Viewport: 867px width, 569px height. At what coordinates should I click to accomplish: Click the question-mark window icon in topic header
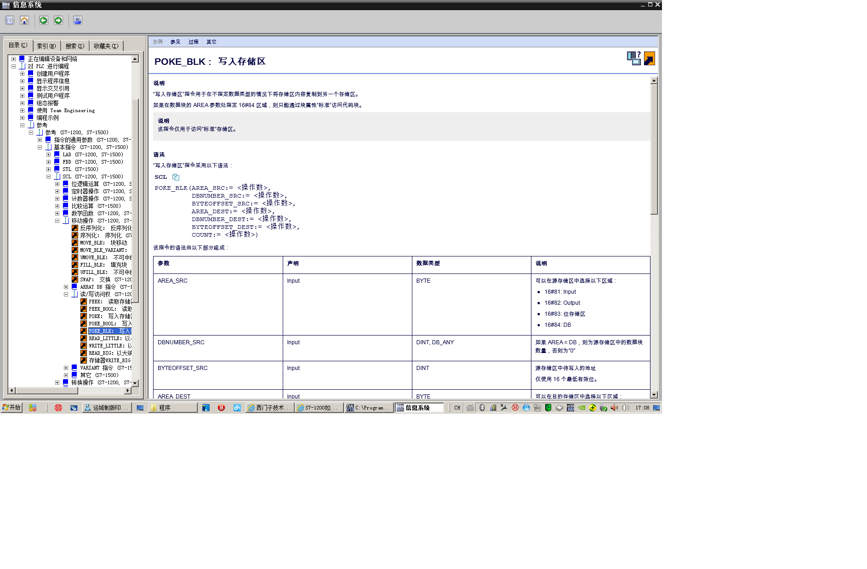point(634,58)
